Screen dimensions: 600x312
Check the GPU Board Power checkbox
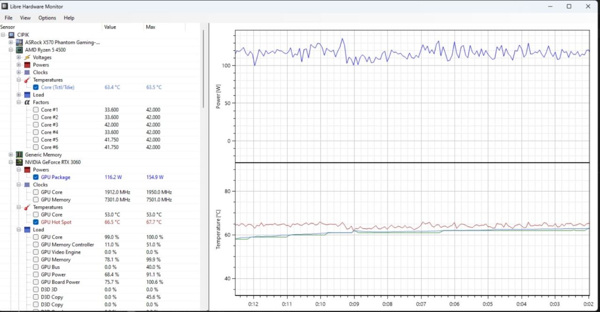pos(36,282)
